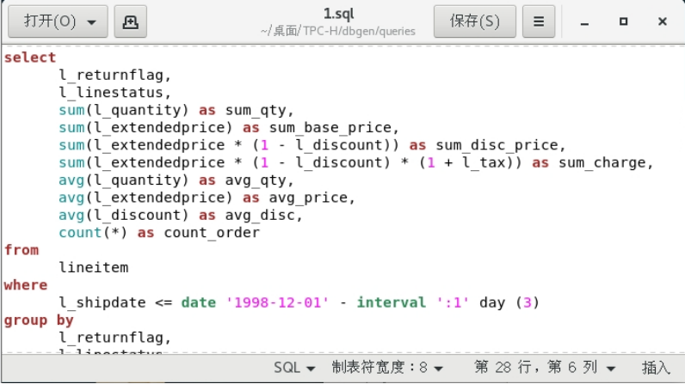The width and height of the screenshot is (685, 384).
Task: Click the interval keyword in where clause
Action: click(x=391, y=302)
